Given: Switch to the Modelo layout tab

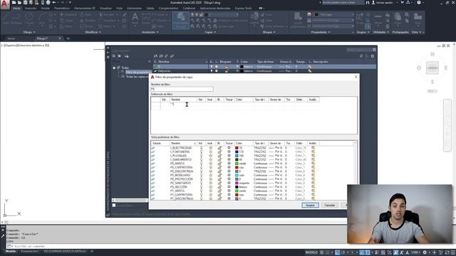Looking at the screenshot, I should pyautogui.click(x=11, y=251).
